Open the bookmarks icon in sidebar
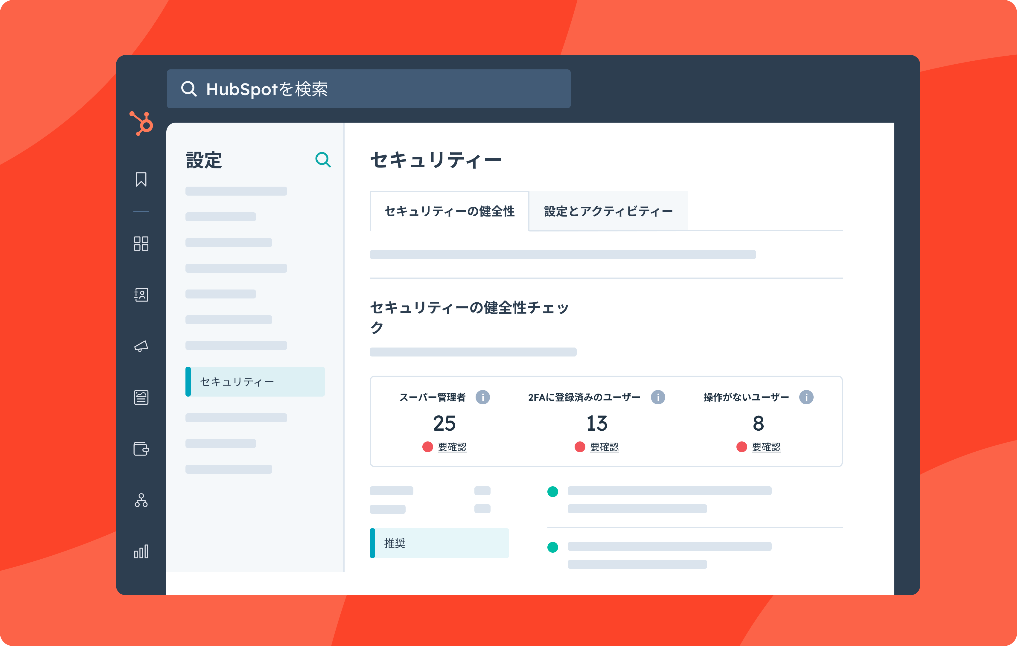Image resolution: width=1017 pixels, height=646 pixels. tap(141, 179)
